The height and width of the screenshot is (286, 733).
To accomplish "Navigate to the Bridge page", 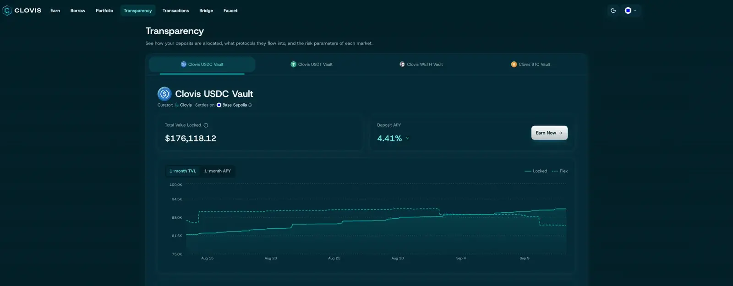I will tap(206, 11).
